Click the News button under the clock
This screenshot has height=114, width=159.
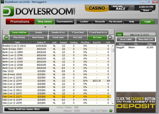(x=146, y=10)
